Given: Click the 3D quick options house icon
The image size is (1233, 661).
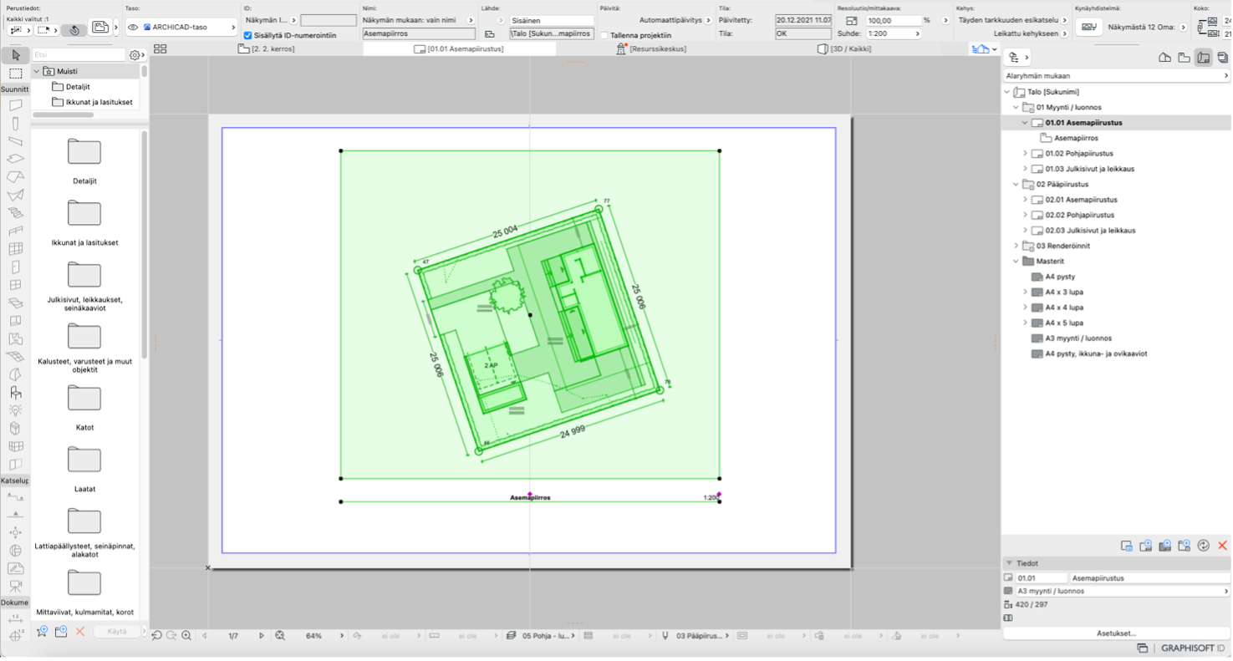Looking at the screenshot, I should tap(981, 49).
